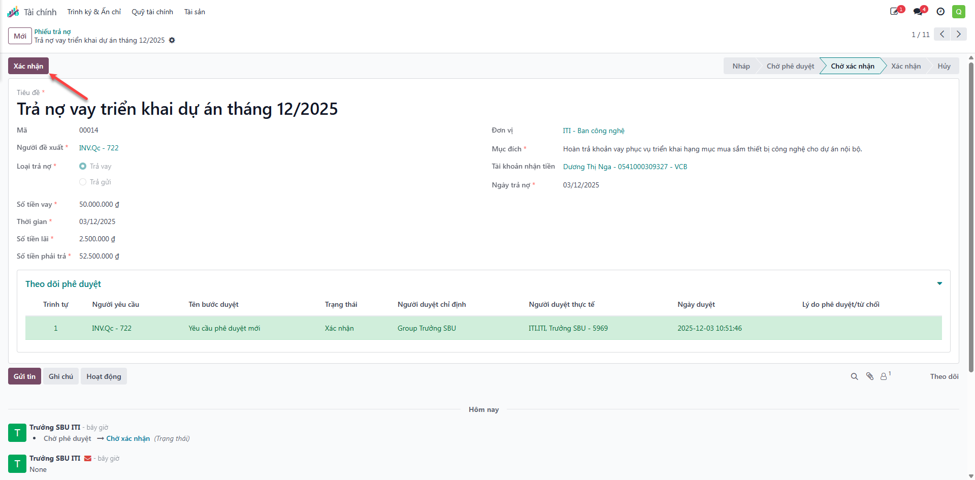The width and height of the screenshot is (975, 480).
Task: Click the Xác nhận action button
Action: pos(28,66)
